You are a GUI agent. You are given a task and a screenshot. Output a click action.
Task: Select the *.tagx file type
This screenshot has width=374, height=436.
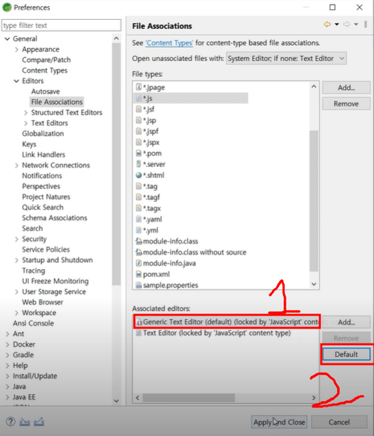151,208
